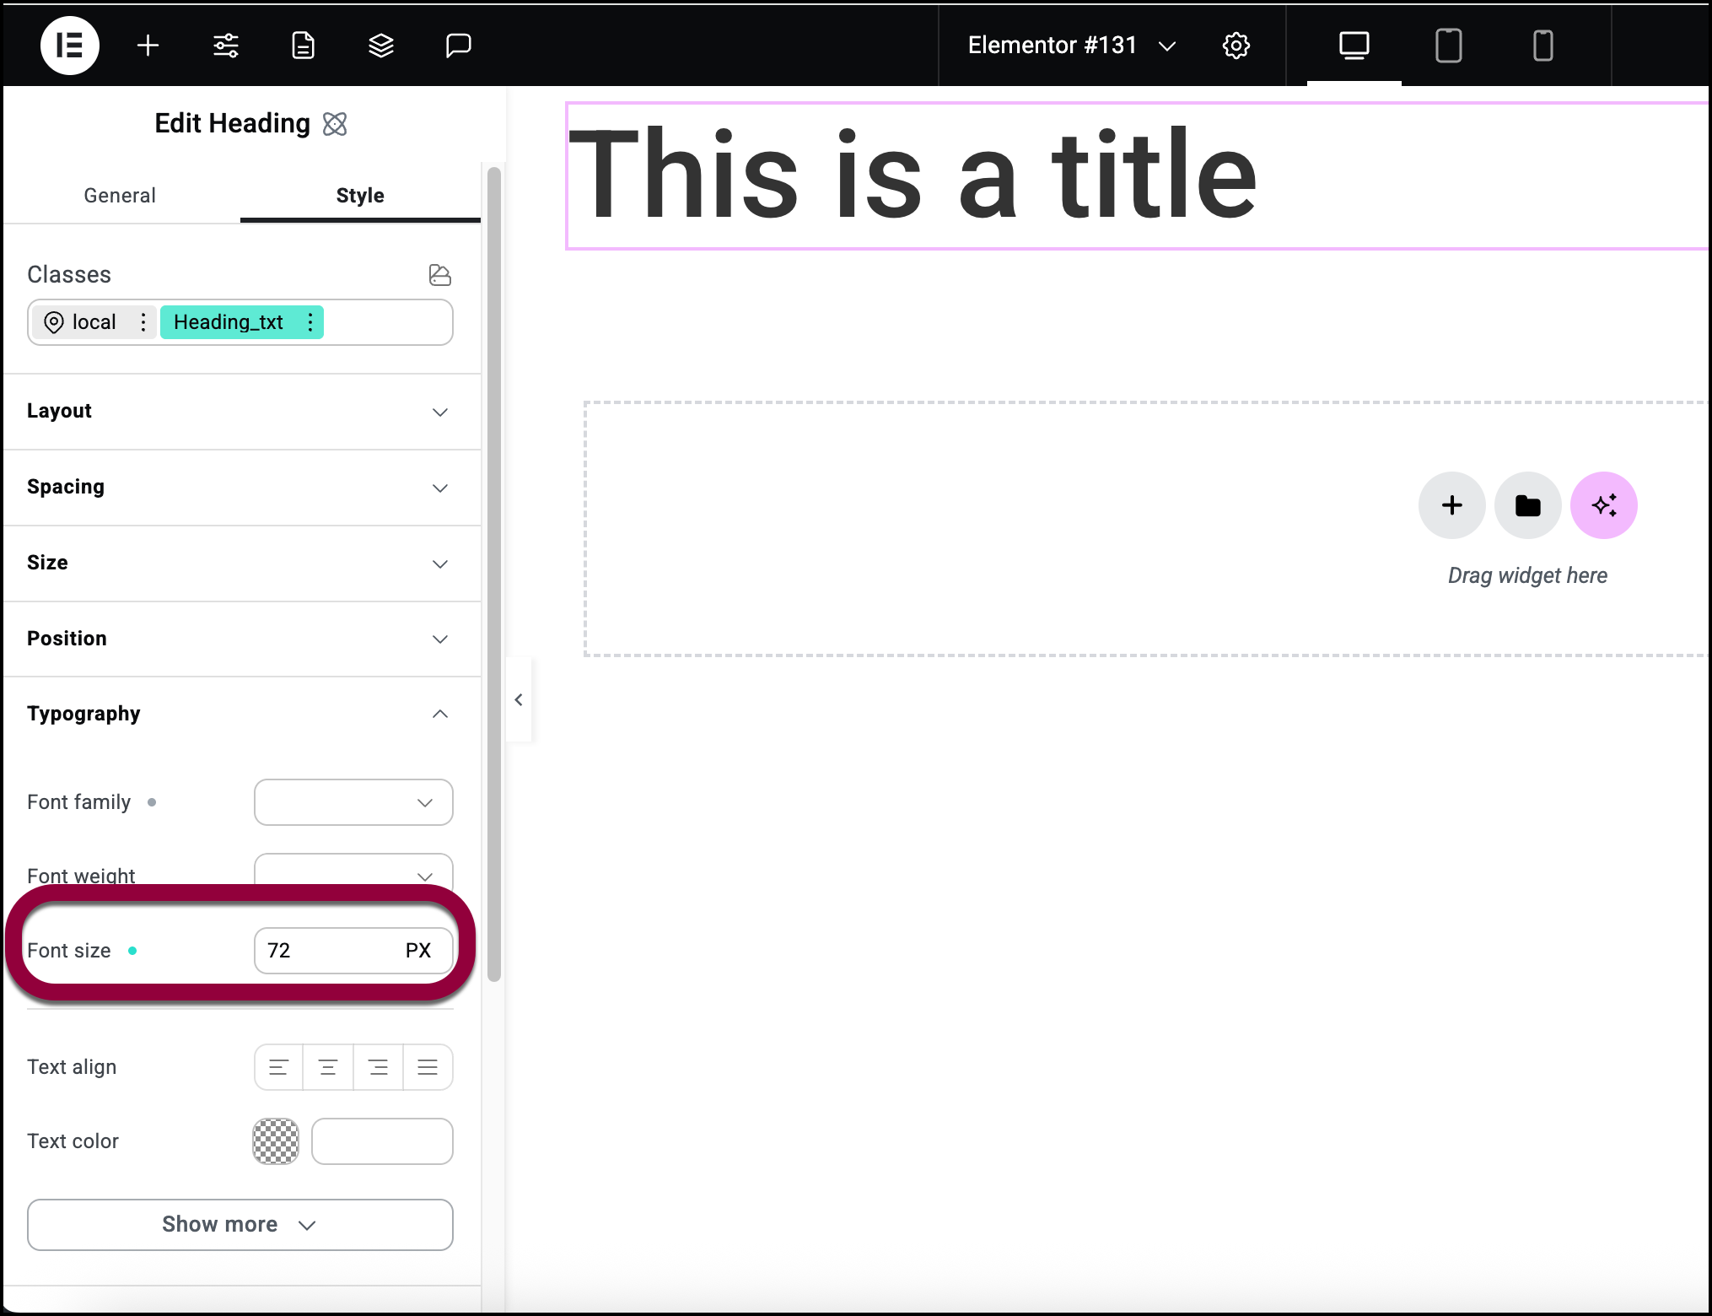Open the Structure layers icon
The width and height of the screenshot is (1712, 1316).
[381, 46]
